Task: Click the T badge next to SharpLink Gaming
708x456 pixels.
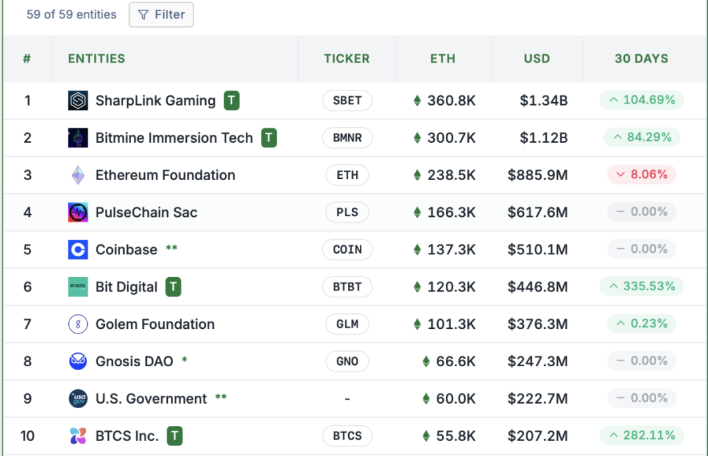Action: click(x=231, y=101)
